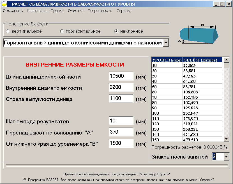This screenshot has height=184, width=233.
Task: Click the height difference A field showing 370
Action: (121, 132)
